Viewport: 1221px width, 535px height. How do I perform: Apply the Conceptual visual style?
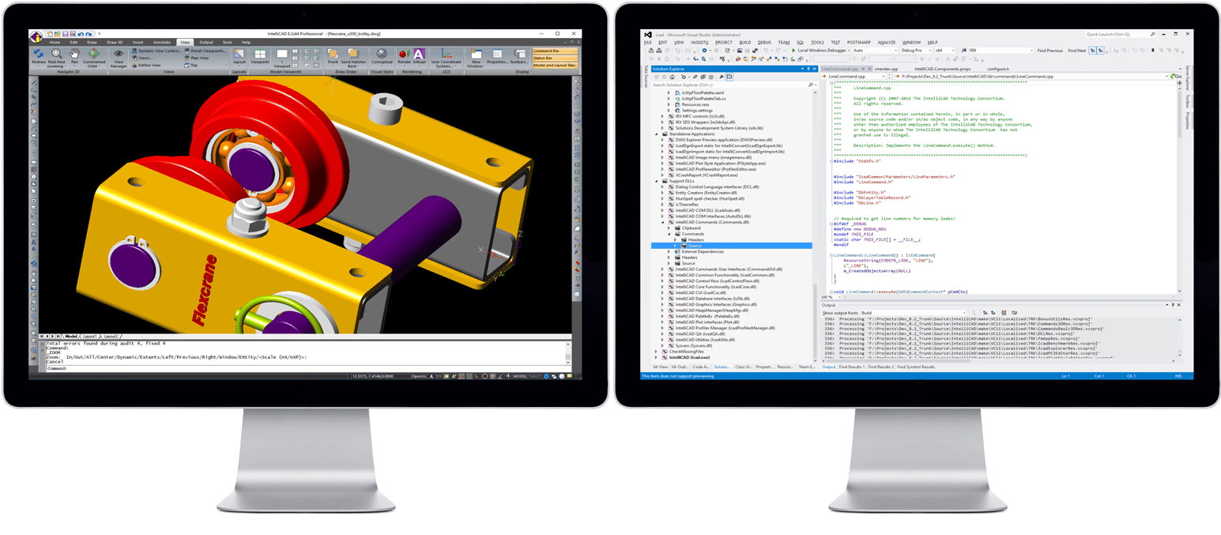(x=382, y=54)
